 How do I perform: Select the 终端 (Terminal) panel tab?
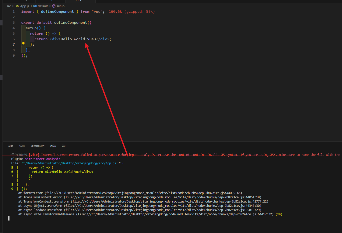pos(53,146)
